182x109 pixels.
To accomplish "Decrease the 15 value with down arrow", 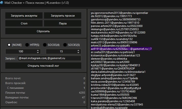I will (78, 53).
